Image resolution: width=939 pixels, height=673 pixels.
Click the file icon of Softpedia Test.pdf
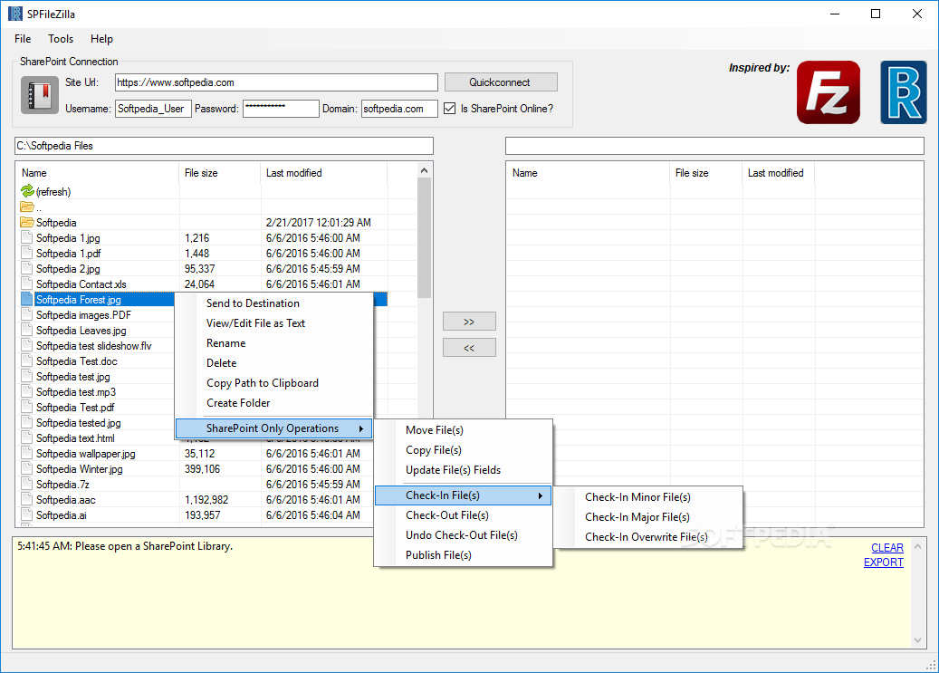(26, 407)
